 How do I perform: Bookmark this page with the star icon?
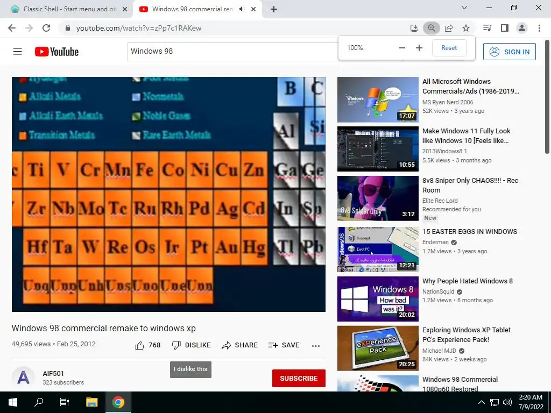pos(466,28)
